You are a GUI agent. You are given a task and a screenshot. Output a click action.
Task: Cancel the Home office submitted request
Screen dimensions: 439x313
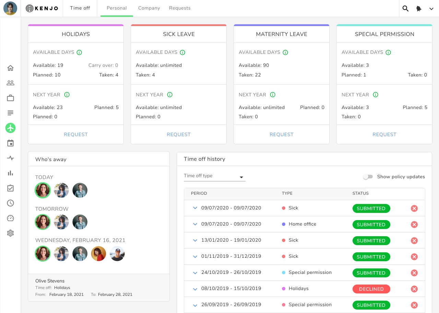(x=414, y=225)
